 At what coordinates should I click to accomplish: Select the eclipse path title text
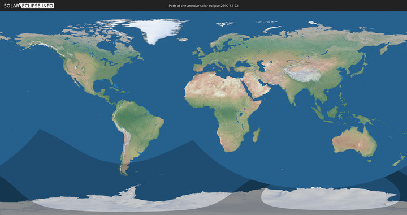pyautogui.click(x=203, y=6)
